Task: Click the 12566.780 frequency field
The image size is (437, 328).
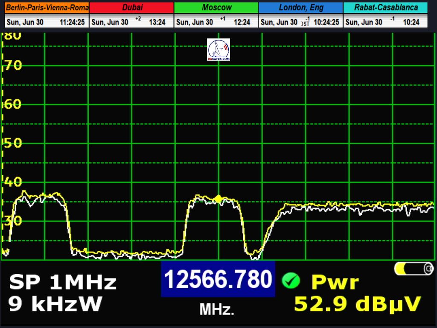Action: pos(218,280)
